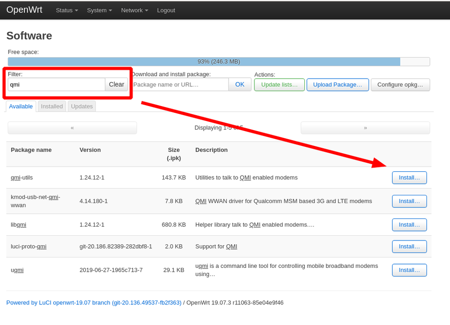Click Update lists to refresh packages

[279, 84]
